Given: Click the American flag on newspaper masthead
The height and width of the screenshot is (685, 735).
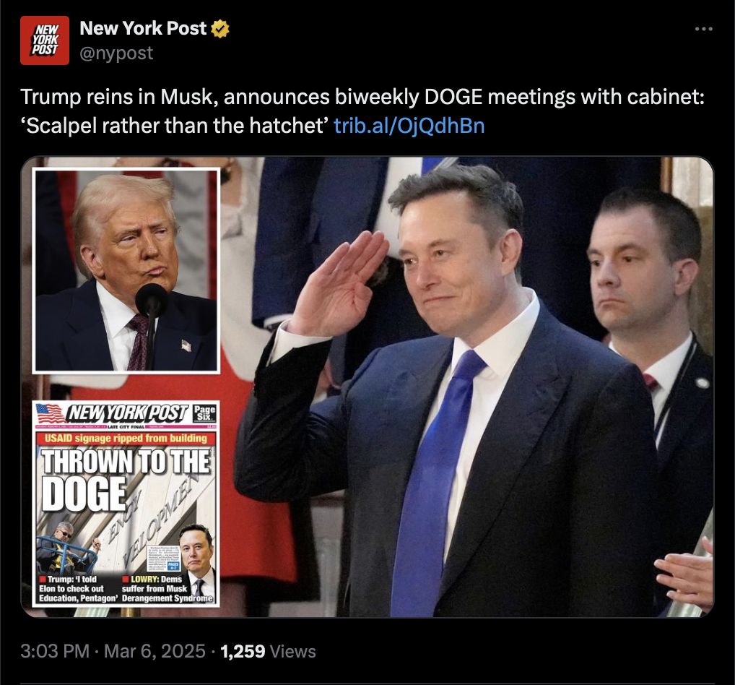Looking at the screenshot, I should [x=50, y=413].
